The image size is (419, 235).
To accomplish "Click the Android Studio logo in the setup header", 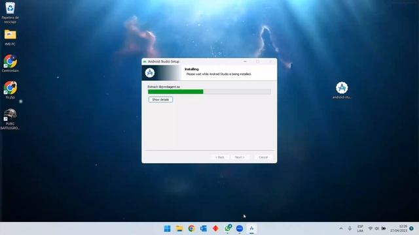I will coord(150,72).
